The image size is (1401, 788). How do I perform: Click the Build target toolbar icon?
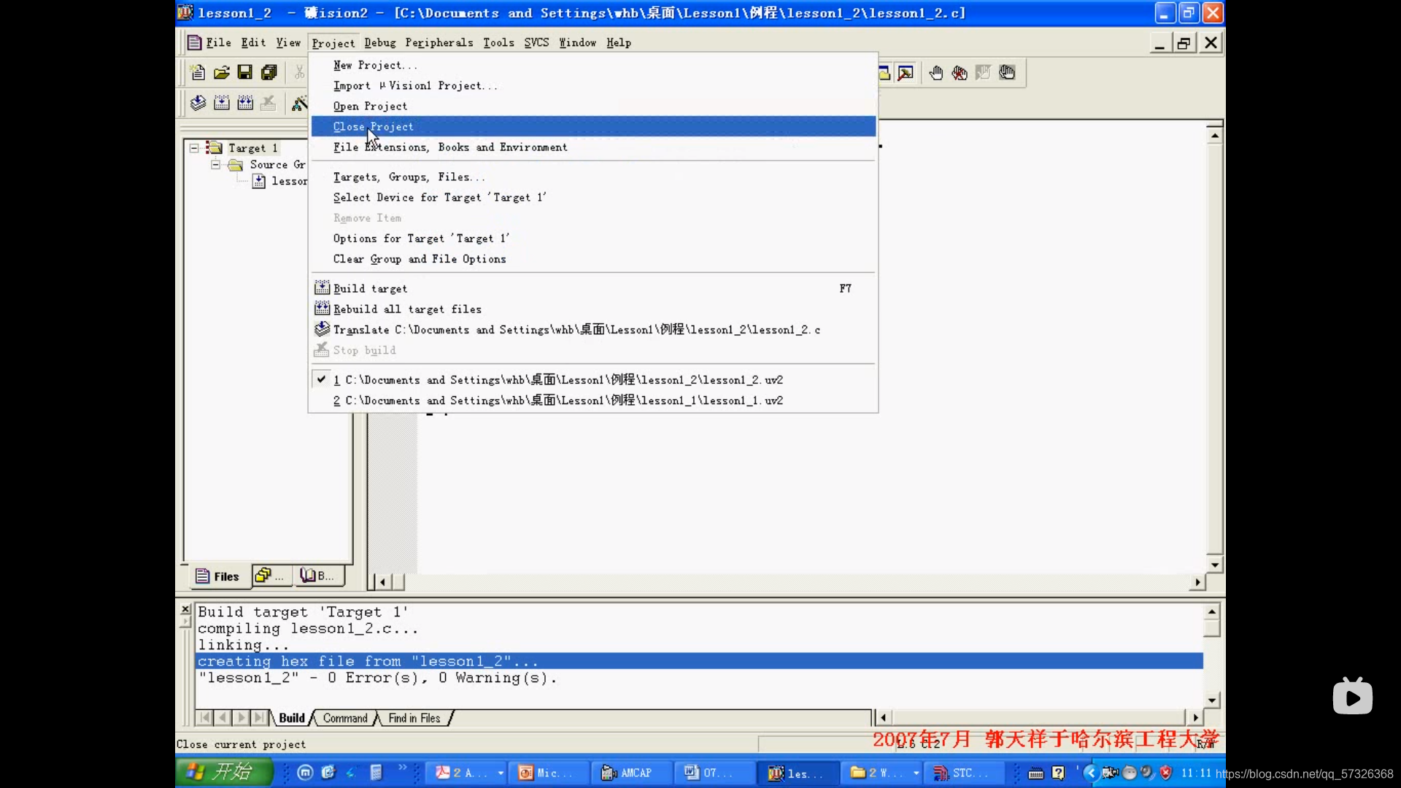(222, 103)
